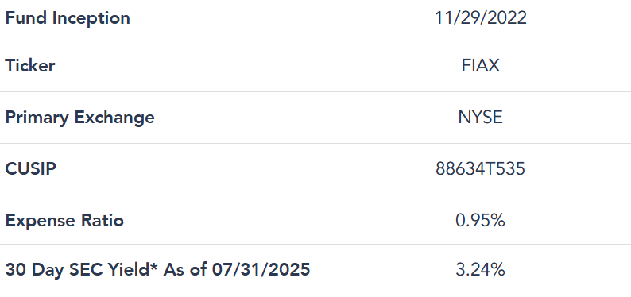The width and height of the screenshot is (631, 297).
Task: Click the 07/31/2025 as-of date text
Action: click(x=261, y=270)
